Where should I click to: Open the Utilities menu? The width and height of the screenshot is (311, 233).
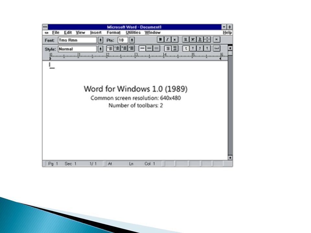click(133, 32)
